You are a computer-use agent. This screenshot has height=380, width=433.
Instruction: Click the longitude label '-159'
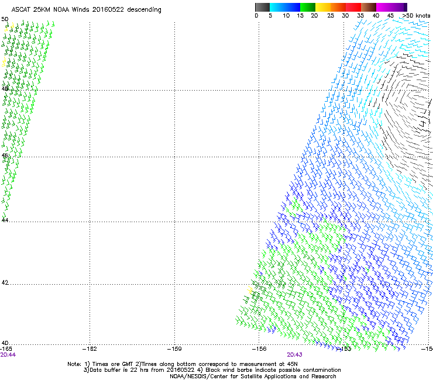(174, 349)
